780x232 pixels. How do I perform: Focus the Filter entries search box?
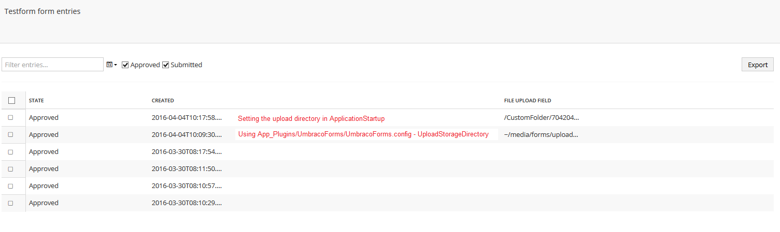point(52,65)
